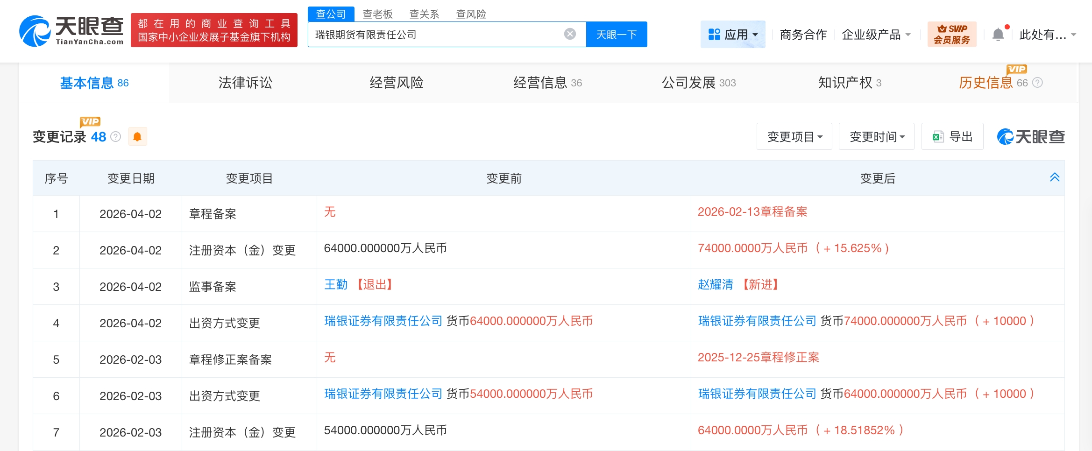The height and width of the screenshot is (451, 1092).
Task: Click the Tianyancha logo above the table
Action: tap(1031, 136)
